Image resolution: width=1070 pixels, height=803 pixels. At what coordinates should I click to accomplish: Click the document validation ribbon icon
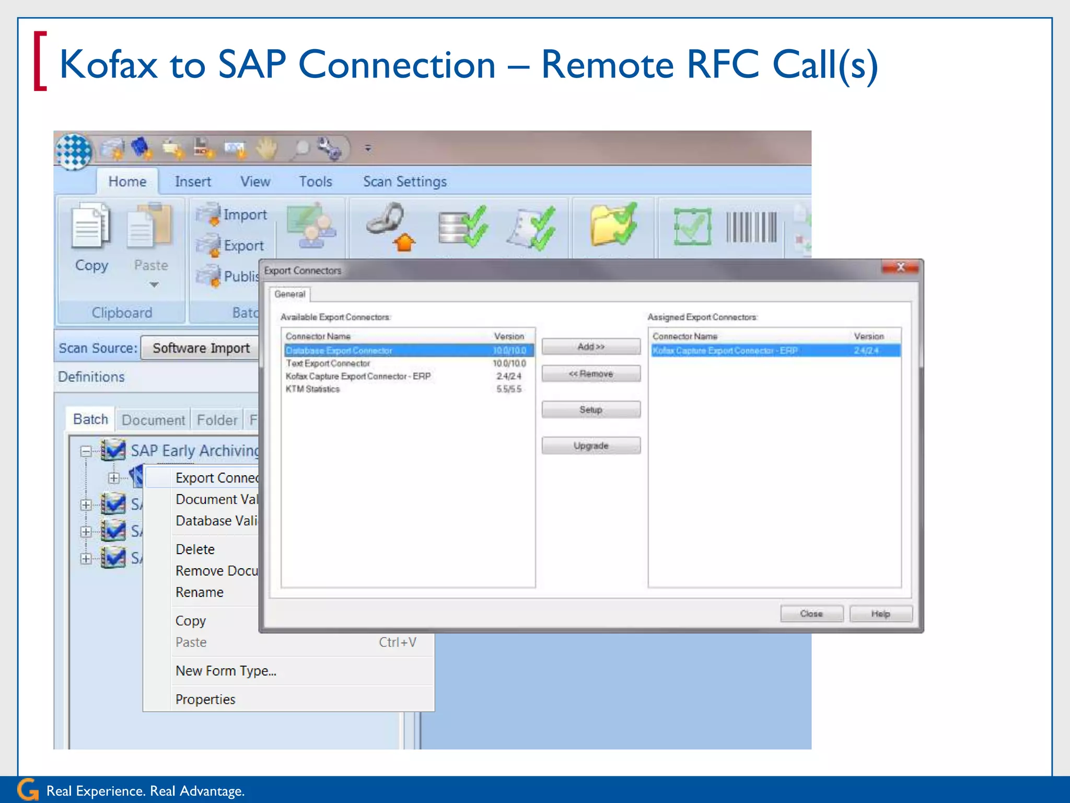click(x=531, y=227)
